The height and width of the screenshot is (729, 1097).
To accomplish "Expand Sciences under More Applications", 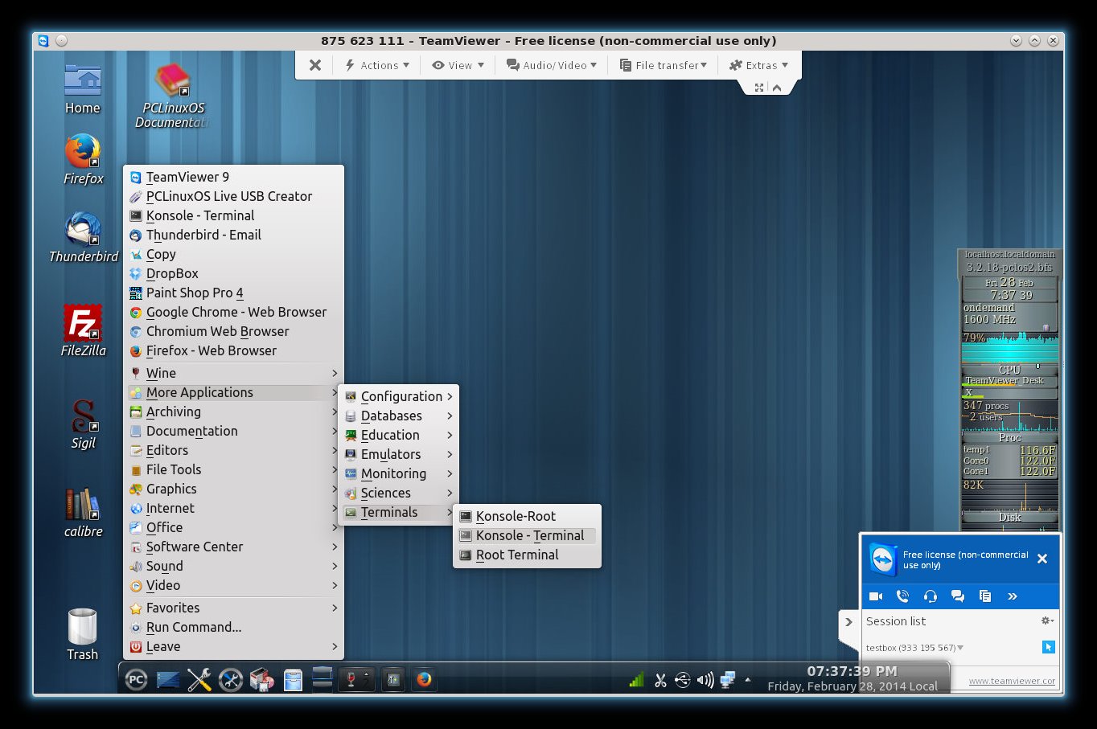I will (x=398, y=493).
